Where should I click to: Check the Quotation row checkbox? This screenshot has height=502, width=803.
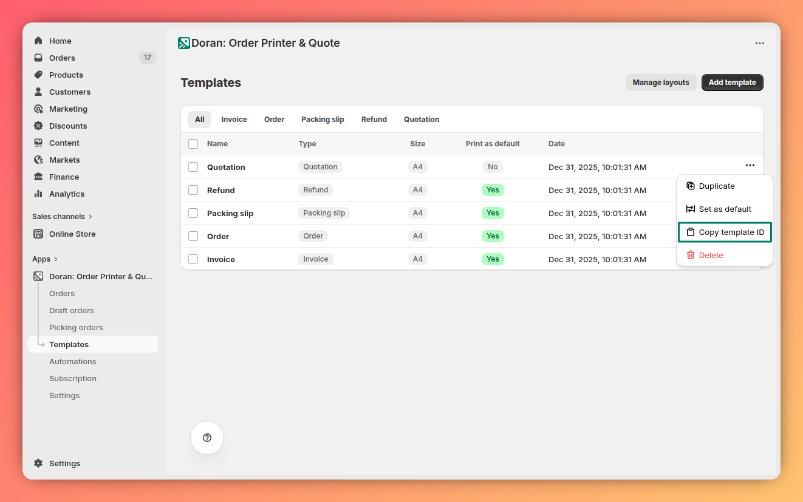coord(193,167)
